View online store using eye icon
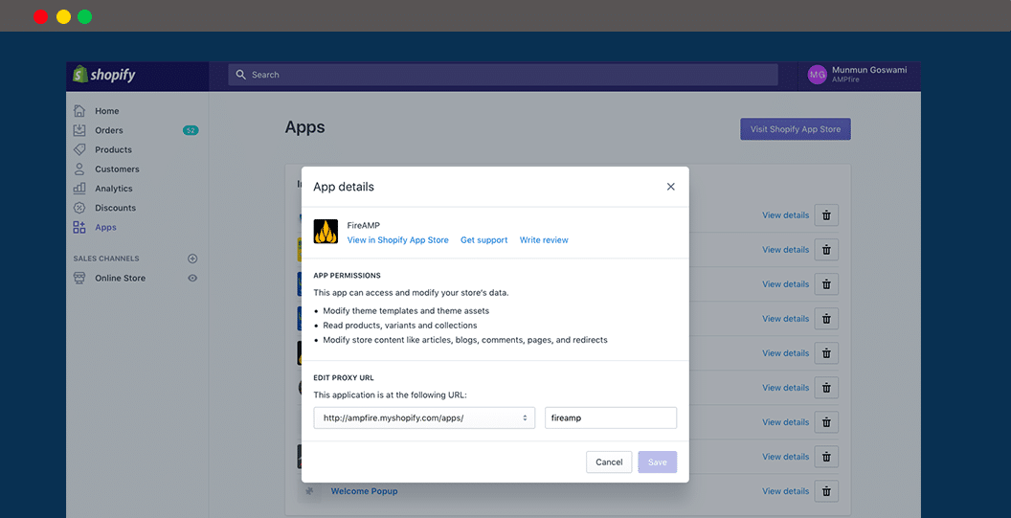 pyautogui.click(x=192, y=278)
